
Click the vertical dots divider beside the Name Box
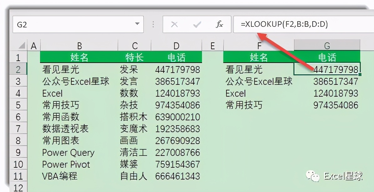(x=153, y=24)
